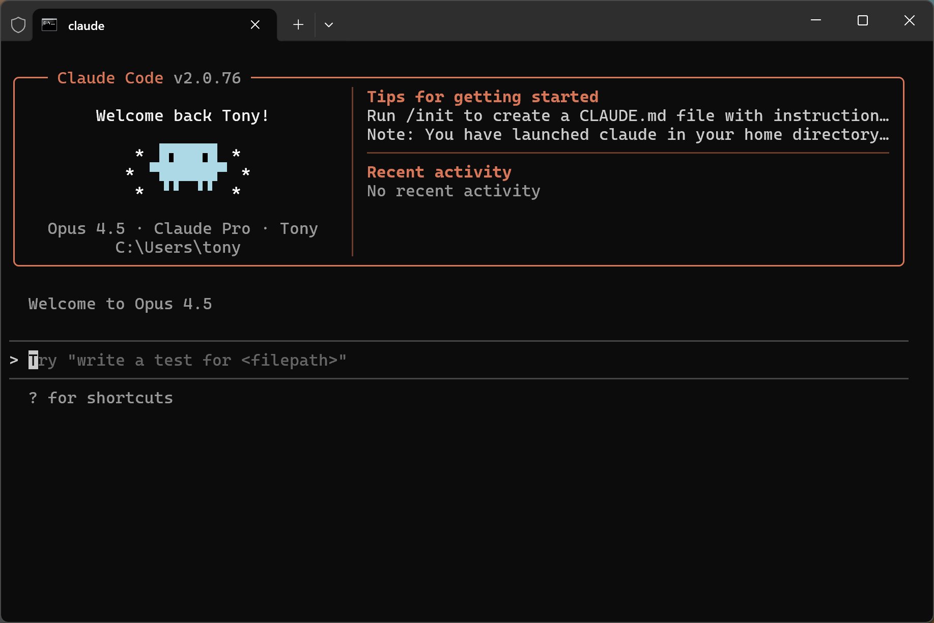The height and width of the screenshot is (623, 934).
Task: Close the terminal window
Action: [x=909, y=20]
